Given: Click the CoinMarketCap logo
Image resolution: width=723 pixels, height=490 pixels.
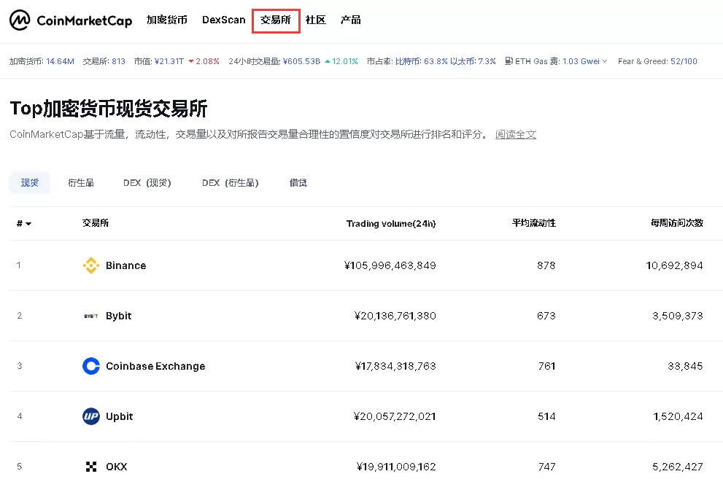Looking at the screenshot, I should 71,20.
